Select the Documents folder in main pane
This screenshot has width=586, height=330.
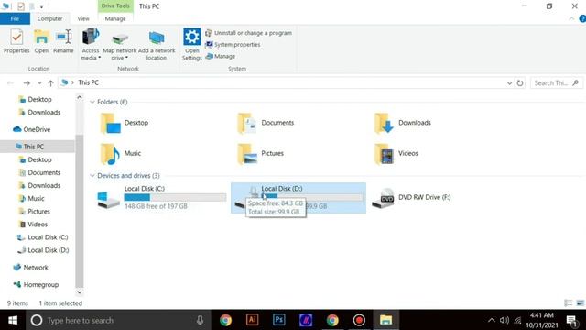click(x=266, y=123)
